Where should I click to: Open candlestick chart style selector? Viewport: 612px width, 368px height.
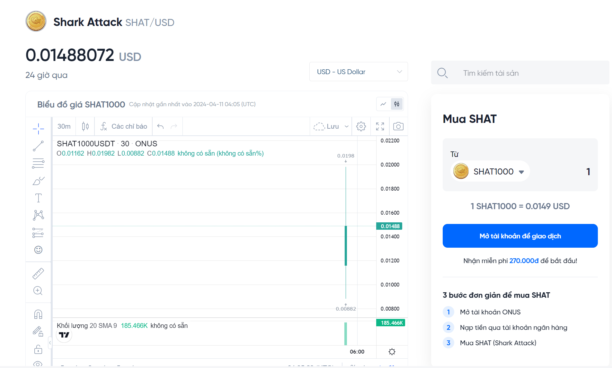pos(85,126)
